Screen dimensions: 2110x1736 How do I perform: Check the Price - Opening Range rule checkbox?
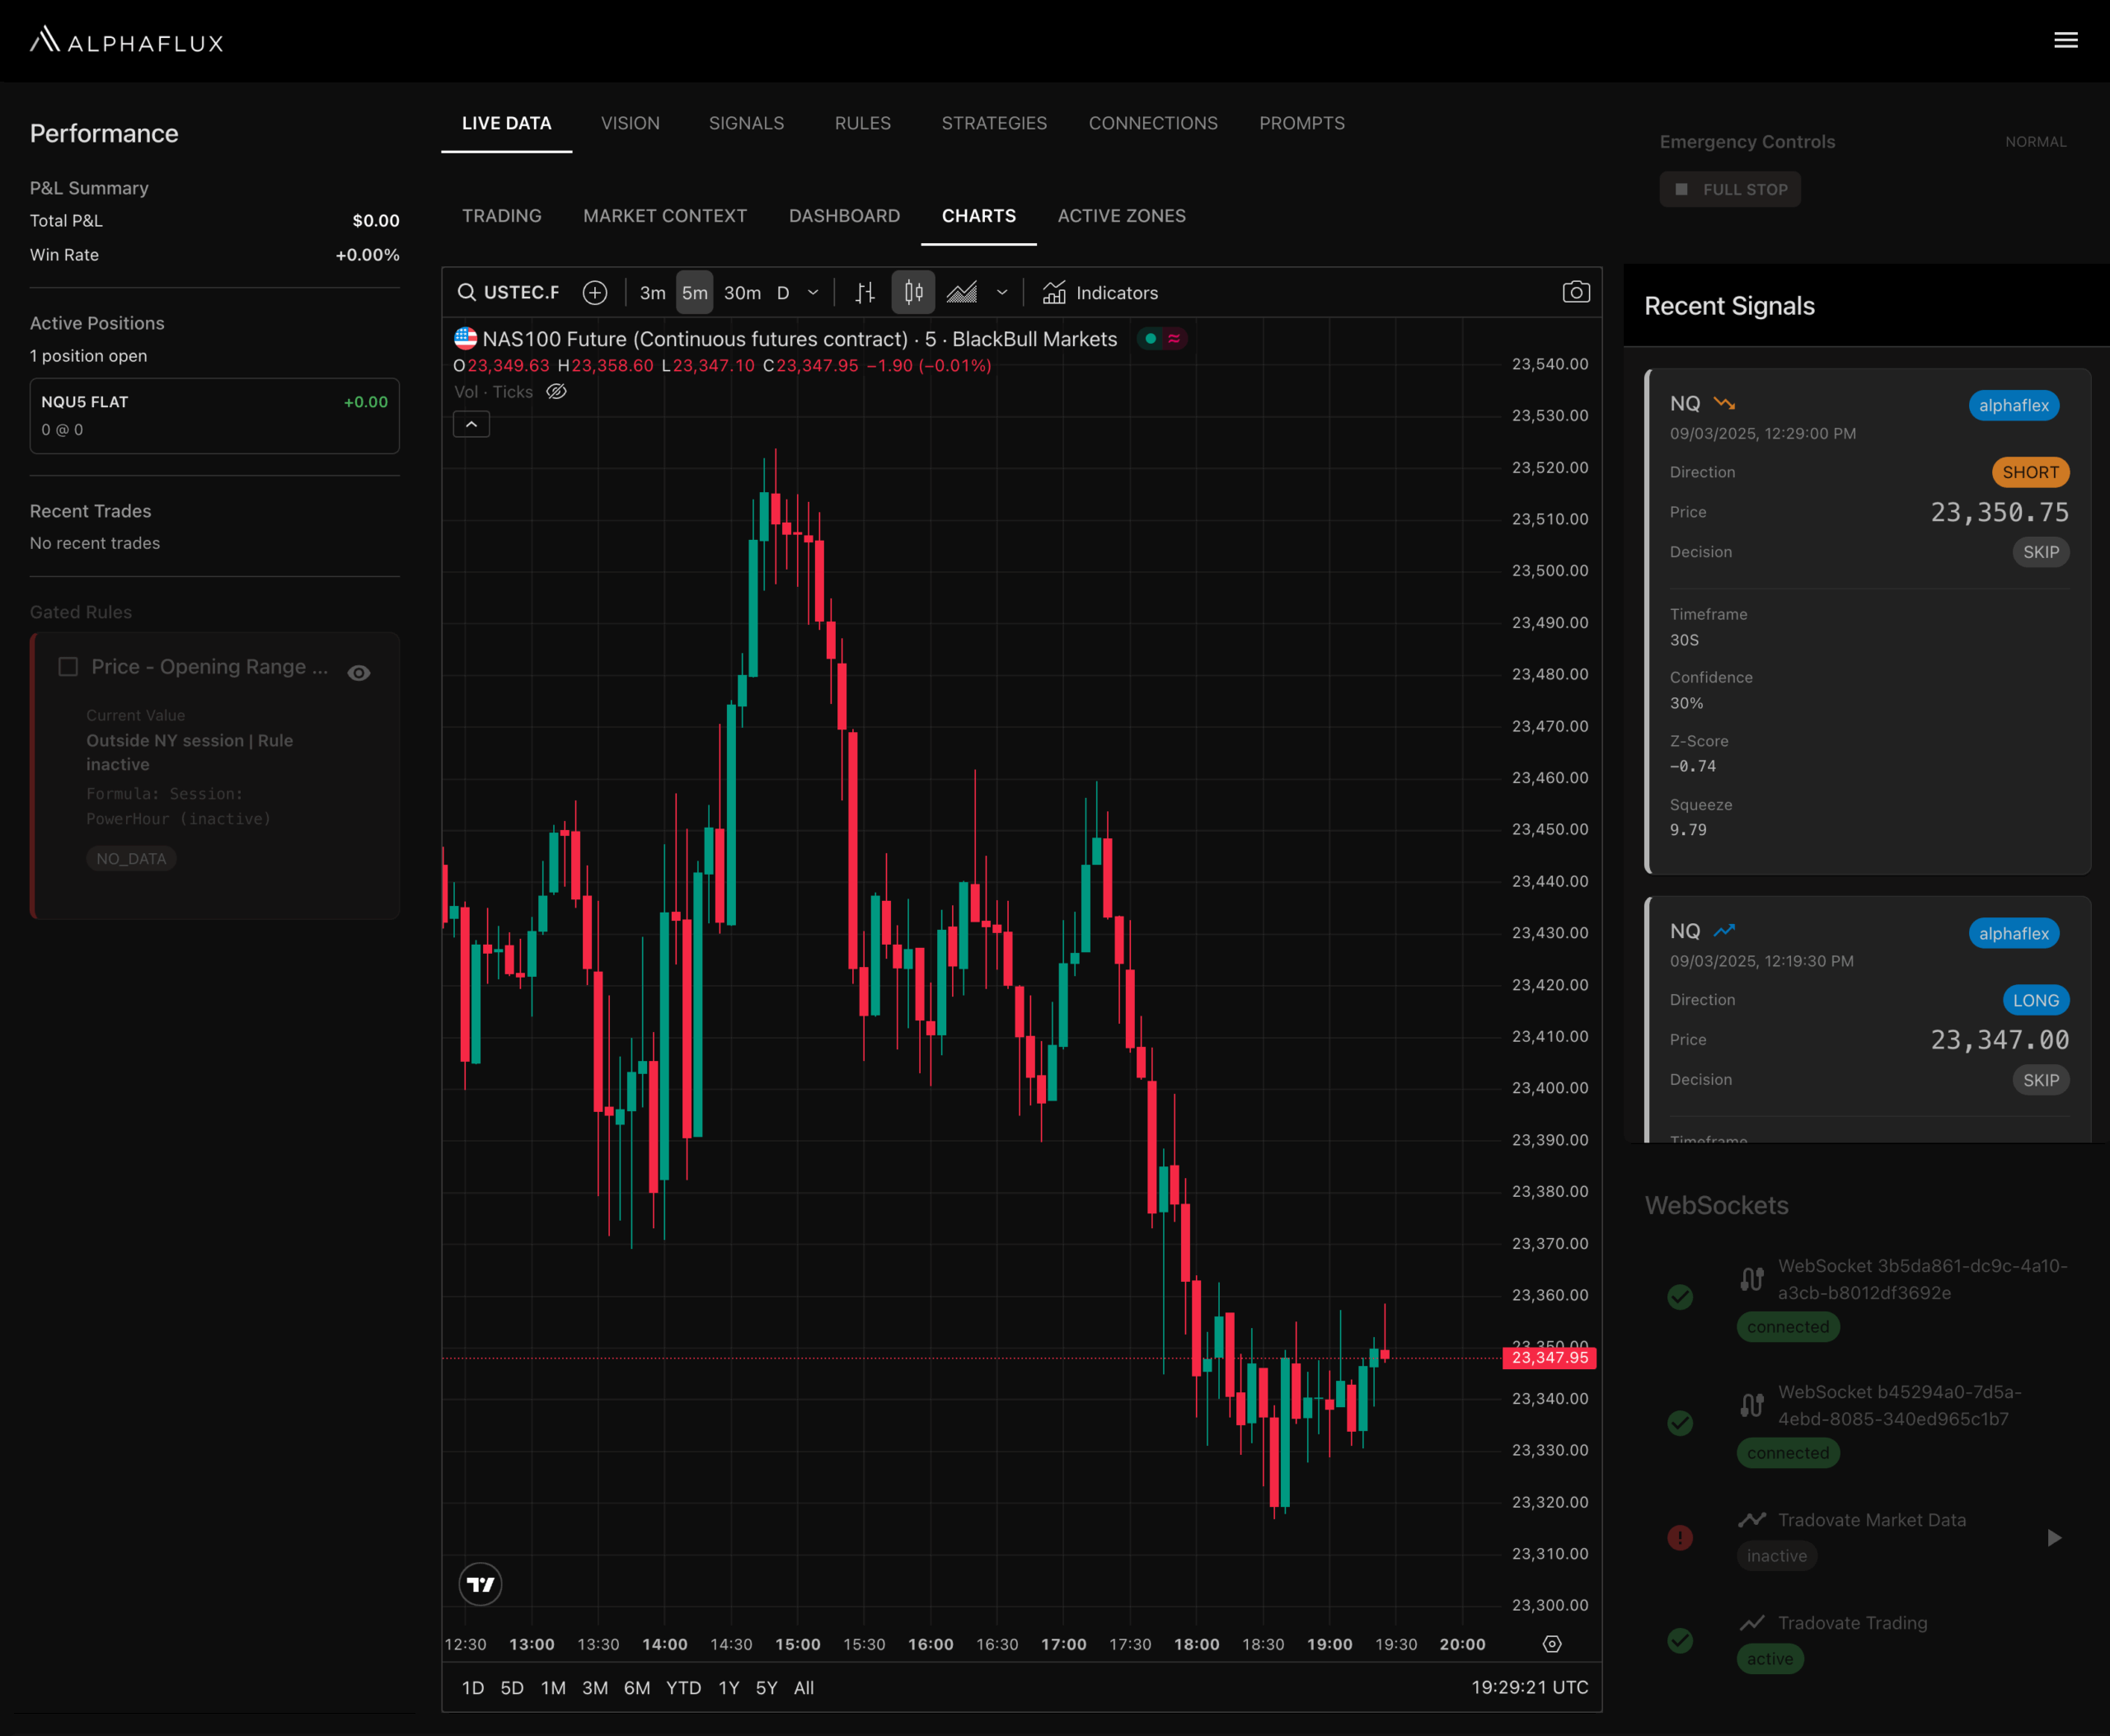(x=68, y=667)
